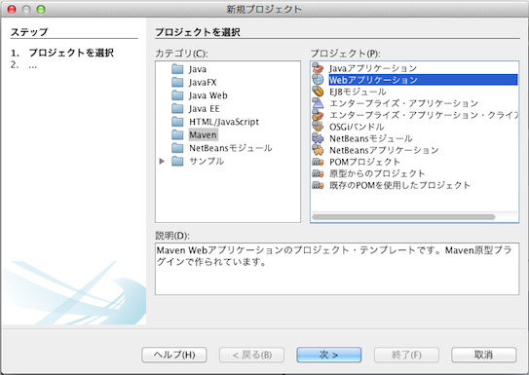Click the Maven category folder icon
Screen dimensions: 529x375
coord(177,134)
